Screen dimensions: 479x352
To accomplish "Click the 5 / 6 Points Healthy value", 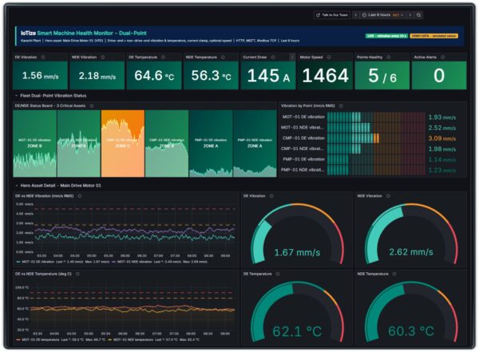I will point(382,76).
